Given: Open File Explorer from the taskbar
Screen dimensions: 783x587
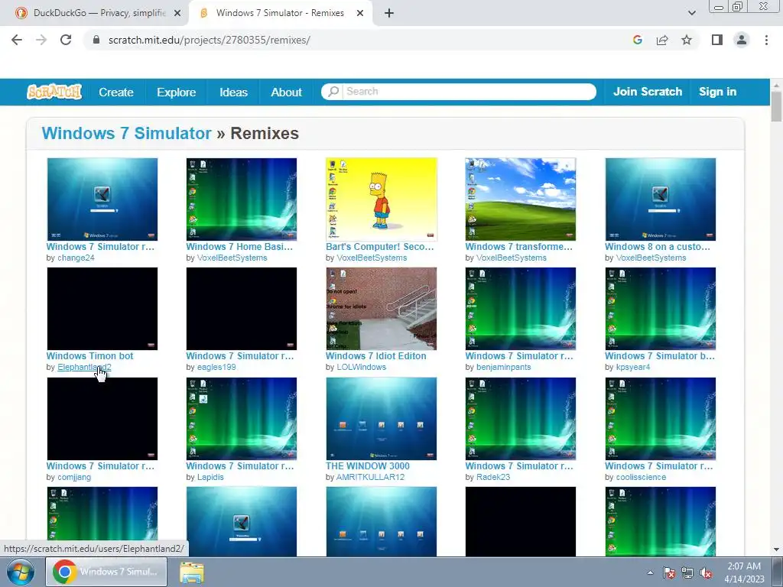Looking at the screenshot, I should pos(192,572).
